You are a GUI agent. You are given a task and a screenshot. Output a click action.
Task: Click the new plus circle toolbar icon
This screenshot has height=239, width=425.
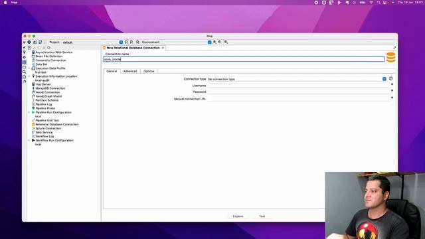click(29, 42)
